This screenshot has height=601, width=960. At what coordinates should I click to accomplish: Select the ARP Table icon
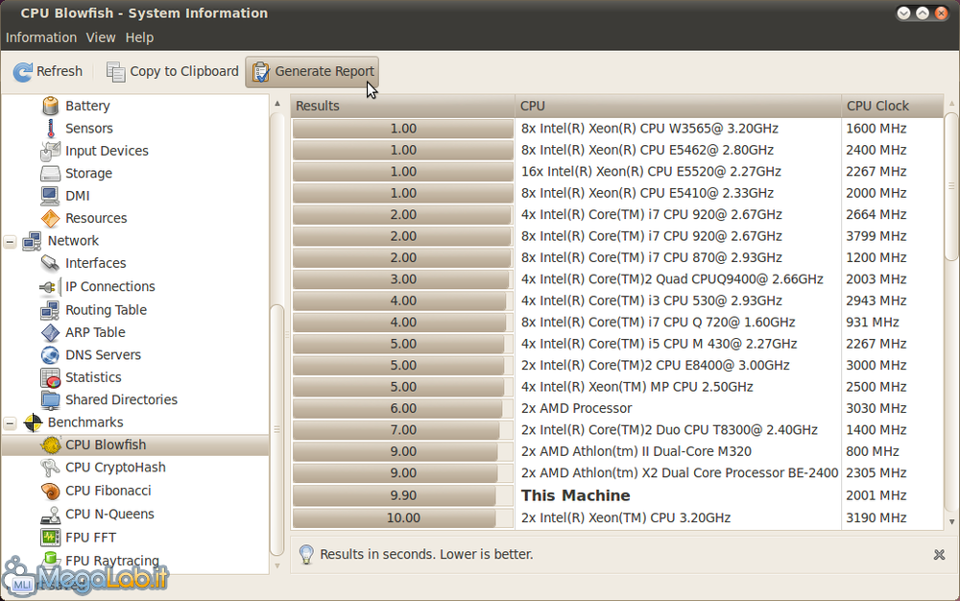(50, 332)
